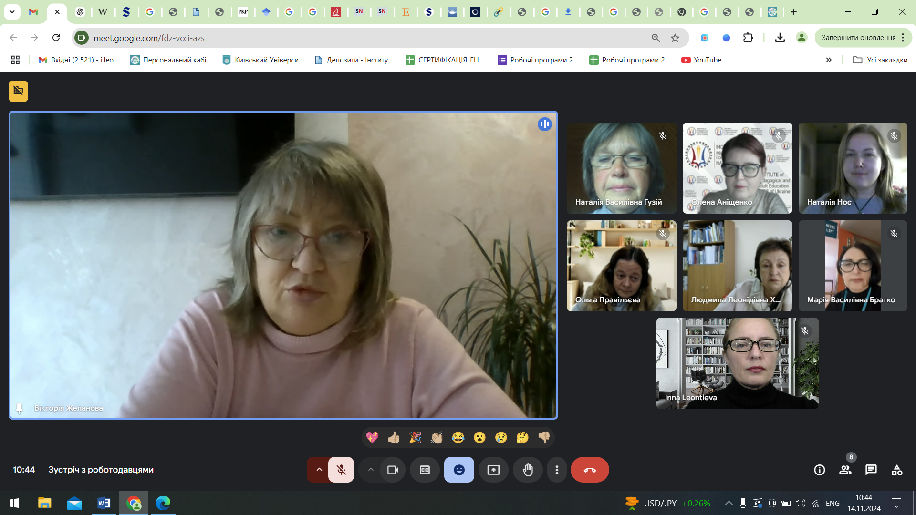This screenshot has width=916, height=515.
Task: Raise hand in the meeting
Action: point(528,470)
